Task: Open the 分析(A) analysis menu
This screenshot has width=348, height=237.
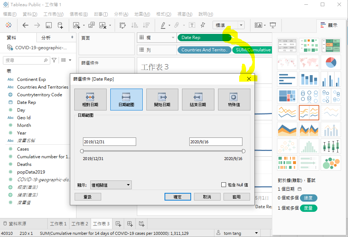Action: pos(121,14)
